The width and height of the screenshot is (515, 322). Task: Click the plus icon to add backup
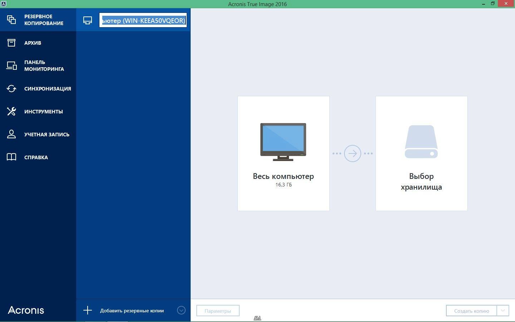tap(88, 310)
